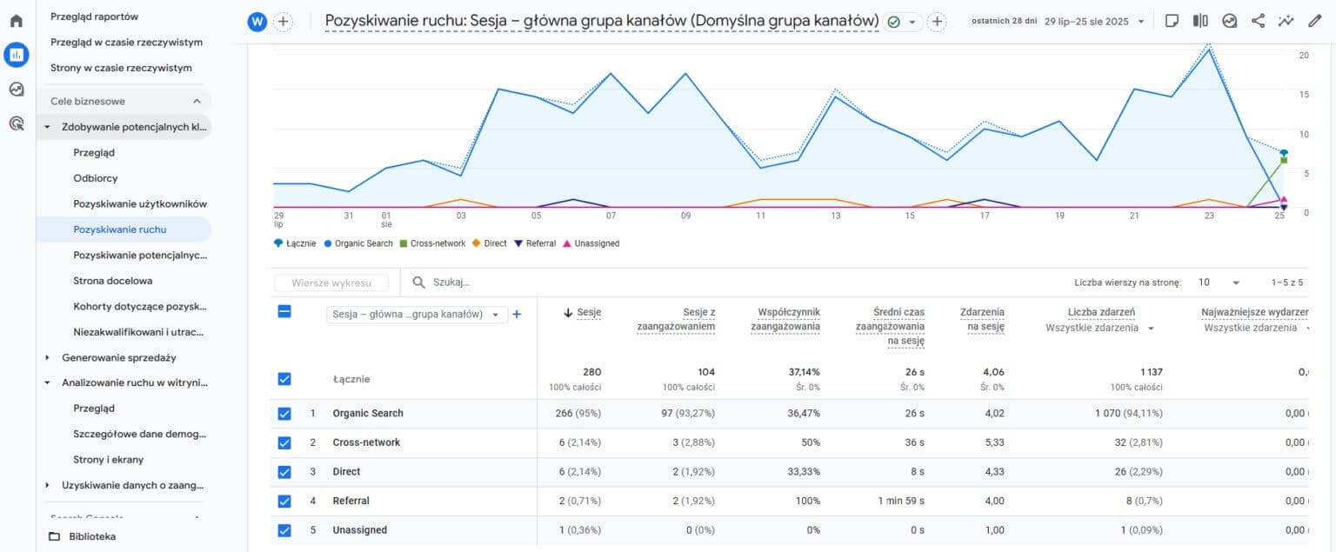Open the annotations note icon

pyautogui.click(x=1172, y=21)
